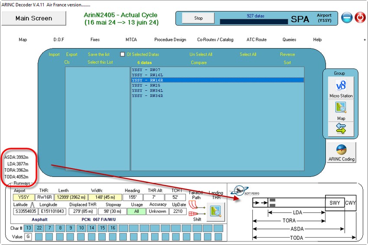This screenshot has height=245, width=368.
Task: Click the green All usage field
Action: pyautogui.click(x=136, y=211)
